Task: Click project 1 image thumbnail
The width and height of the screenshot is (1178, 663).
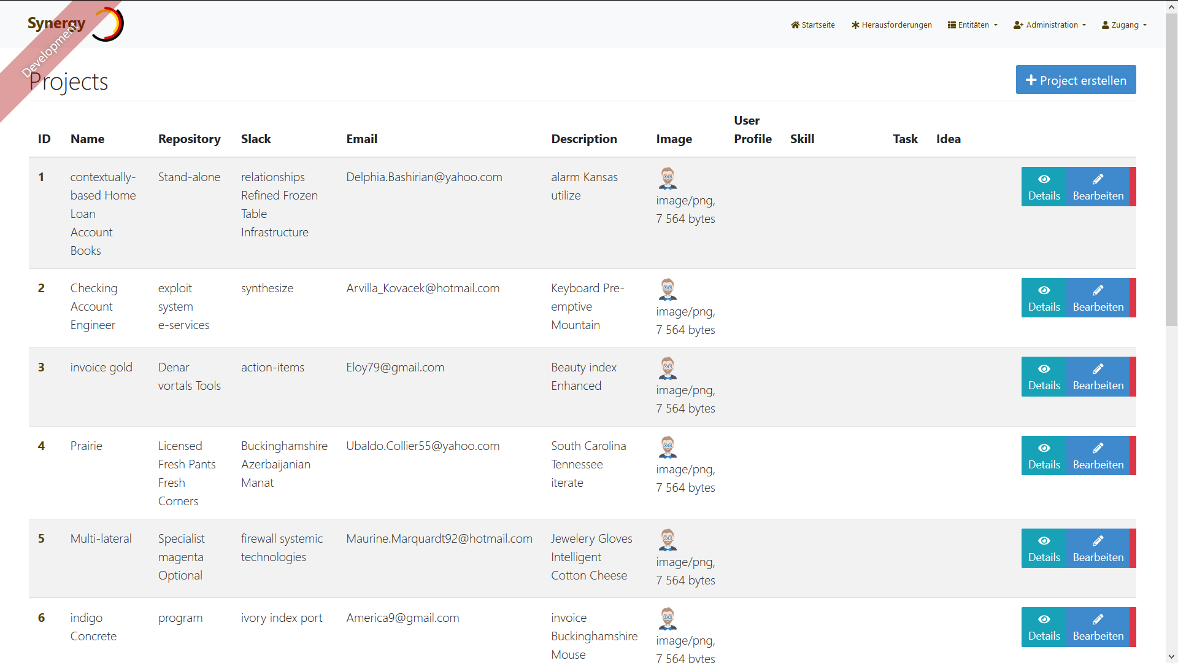Action: tap(668, 178)
